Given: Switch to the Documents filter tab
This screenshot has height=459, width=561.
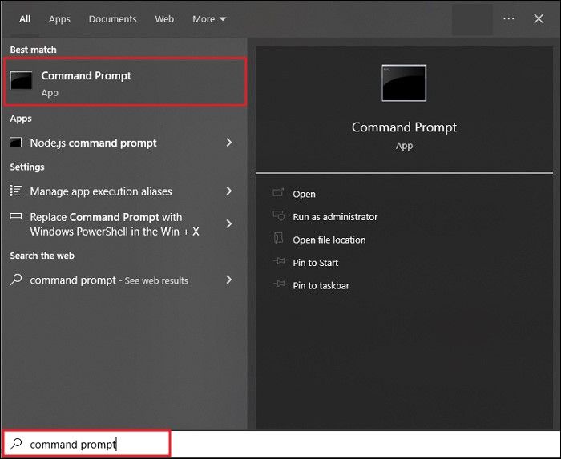Looking at the screenshot, I should point(112,19).
